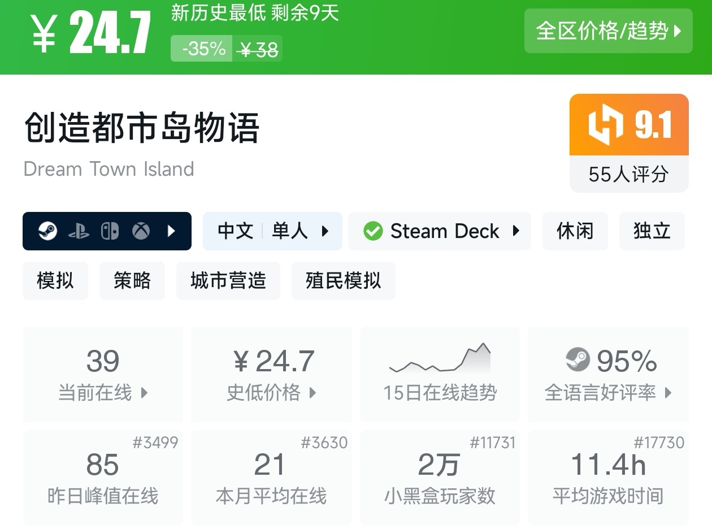712x529 pixels.
Task: Tap 本月平均在线 label
Action: click(x=271, y=496)
